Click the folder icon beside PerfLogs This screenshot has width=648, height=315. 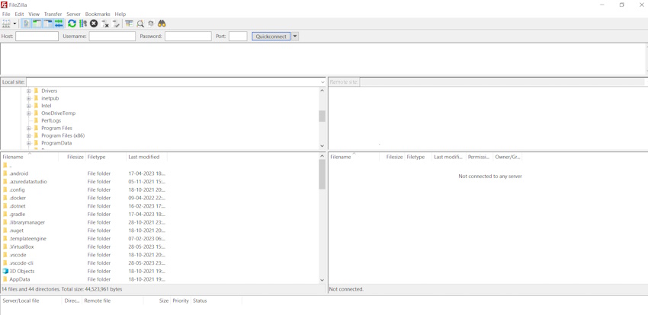[x=36, y=120]
